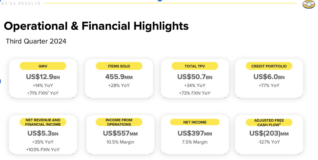
Task: Select the US$6.0BN credit portfolio value
Action: pos(269,77)
